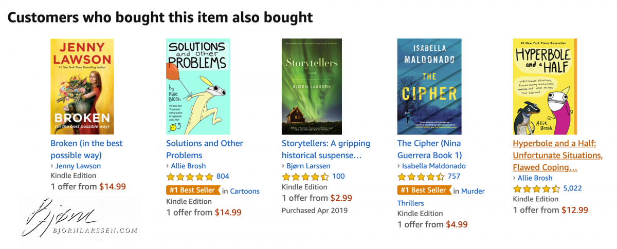Open the 'Solutions and Other Problems' title link
The image size is (617, 249).
tap(204, 149)
